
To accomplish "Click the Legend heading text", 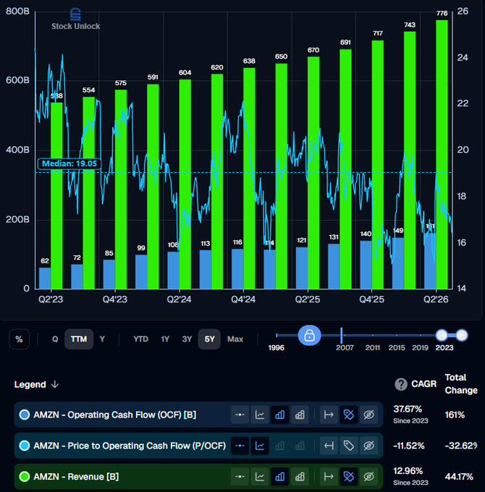I will pyautogui.click(x=30, y=384).
